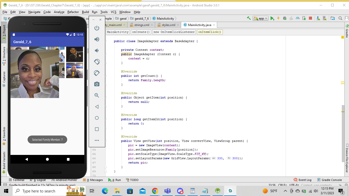Screen dimensions: 349x196
Task: Take an emulator screenshot with the camera icon
Action: point(97,84)
